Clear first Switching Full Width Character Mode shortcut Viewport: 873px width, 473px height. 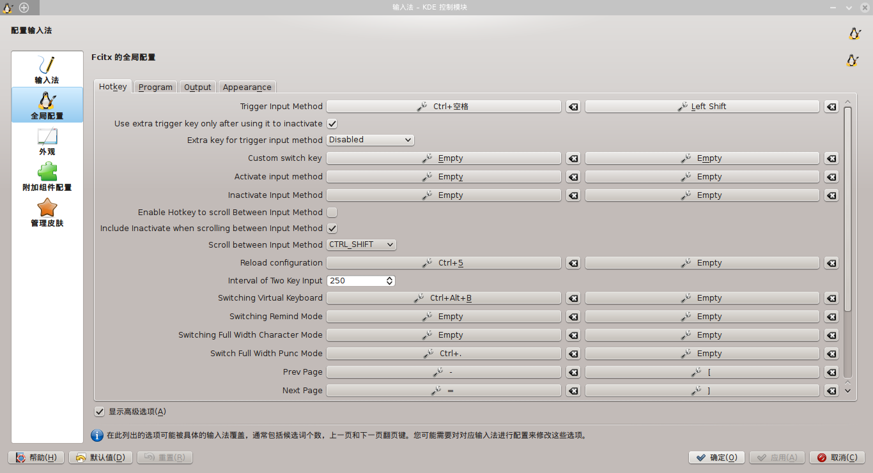573,335
